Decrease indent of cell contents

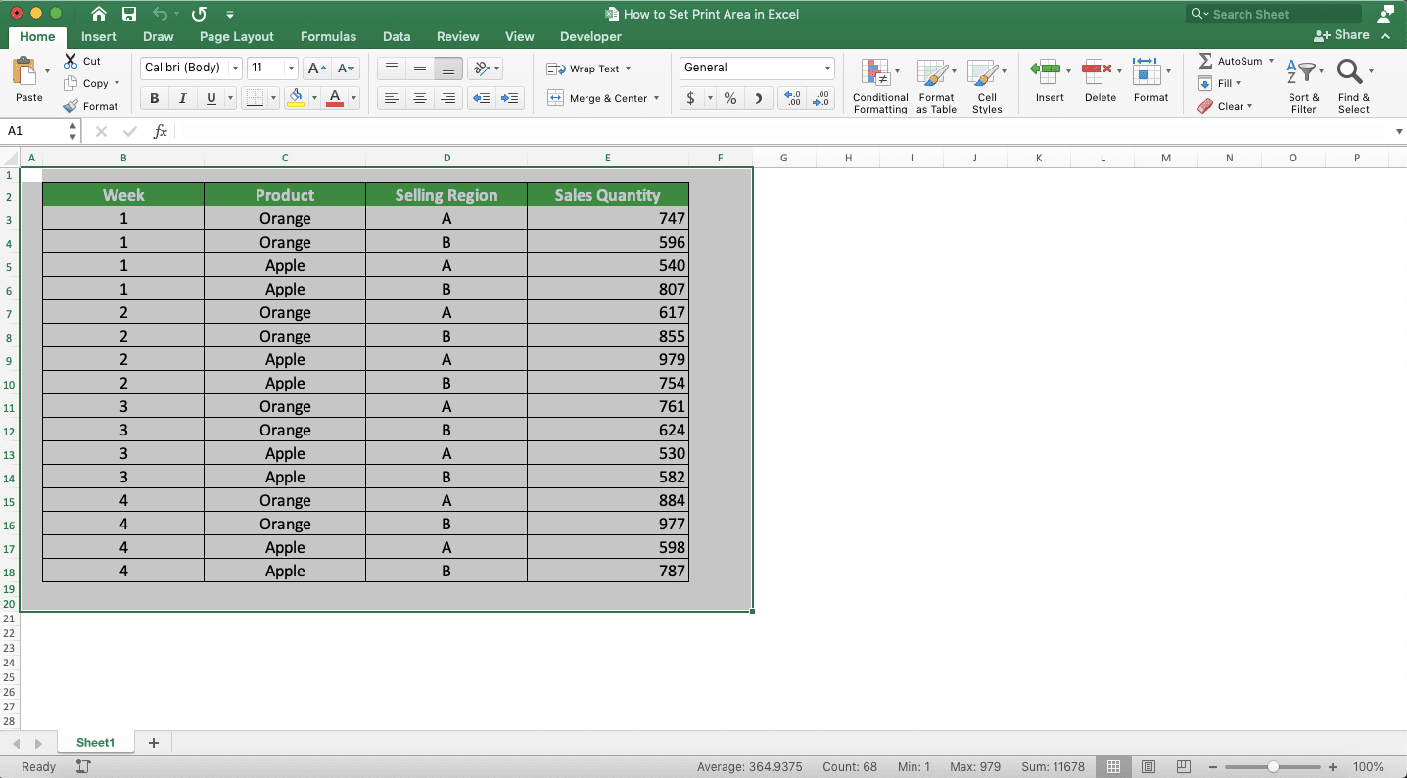(481, 98)
